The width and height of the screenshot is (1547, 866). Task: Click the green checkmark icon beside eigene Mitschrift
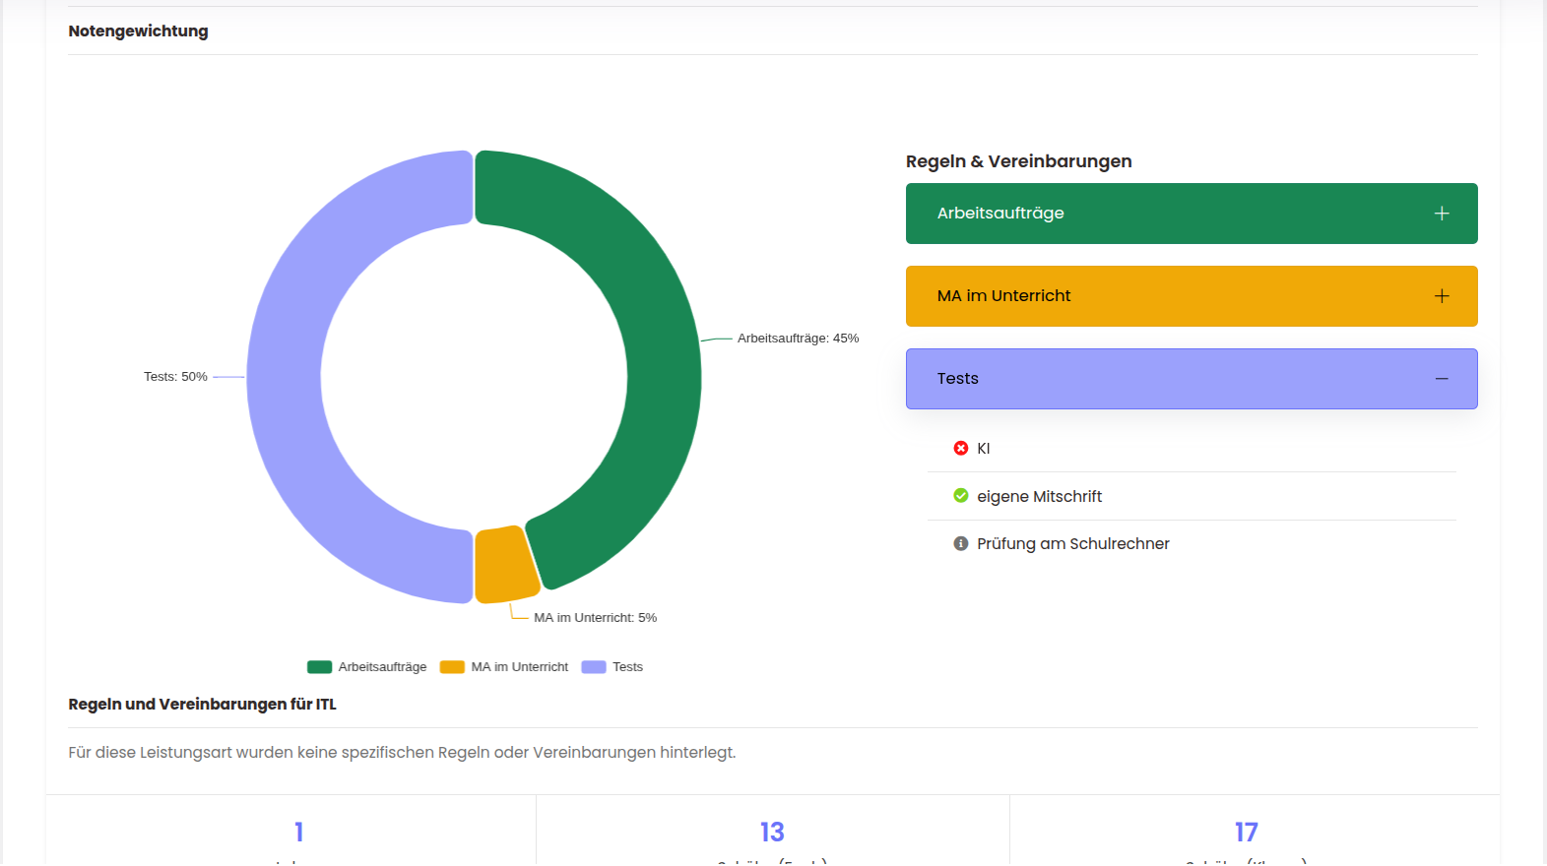tap(961, 496)
